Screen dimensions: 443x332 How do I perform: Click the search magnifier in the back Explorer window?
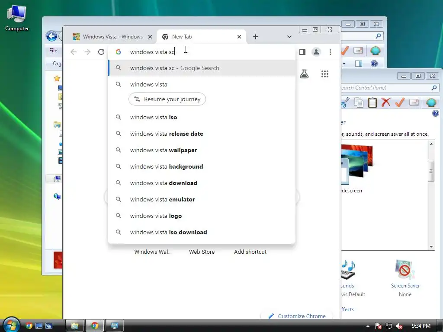click(x=378, y=36)
